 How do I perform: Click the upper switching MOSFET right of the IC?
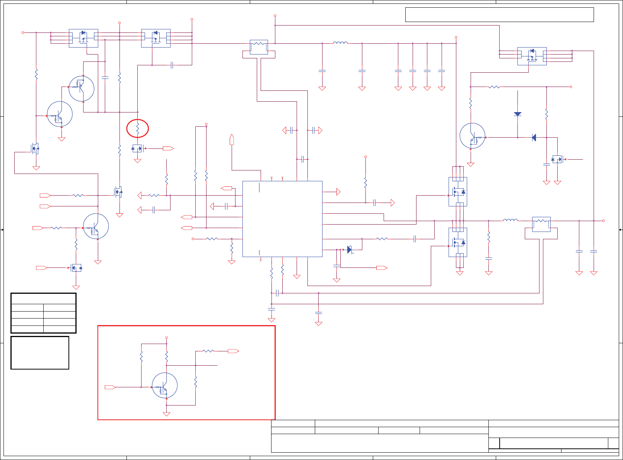point(458,192)
